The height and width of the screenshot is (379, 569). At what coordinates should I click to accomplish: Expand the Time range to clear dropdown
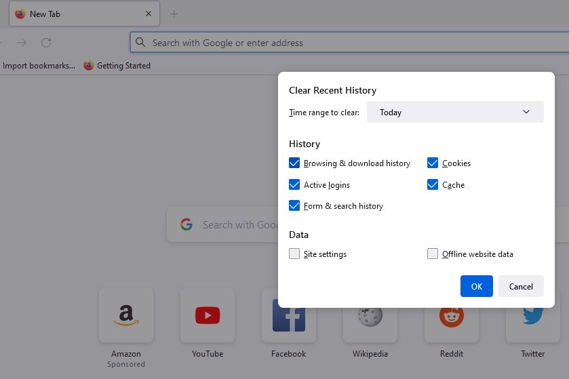coord(455,113)
